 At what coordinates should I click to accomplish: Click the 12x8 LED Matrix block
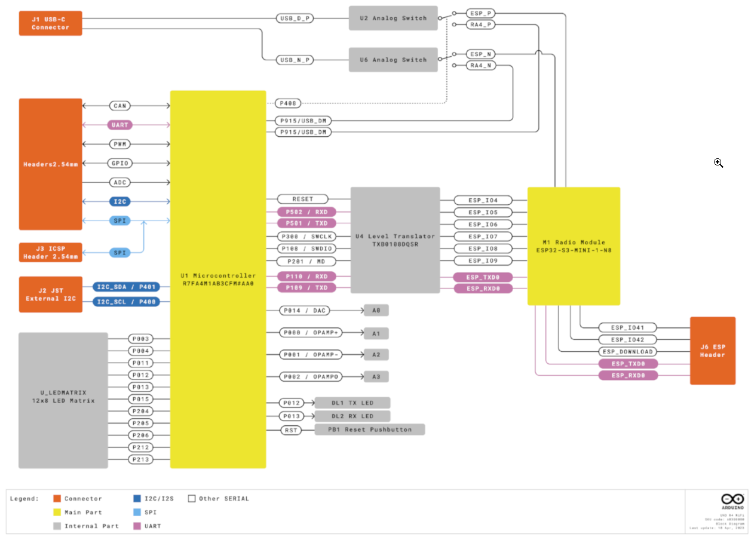[63, 400]
